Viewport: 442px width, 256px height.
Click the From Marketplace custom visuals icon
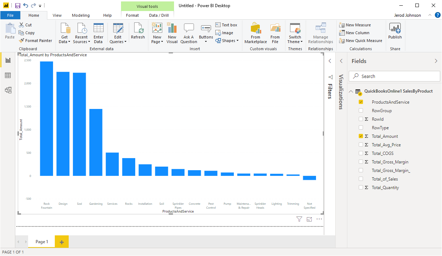pyautogui.click(x=256, y=29)
